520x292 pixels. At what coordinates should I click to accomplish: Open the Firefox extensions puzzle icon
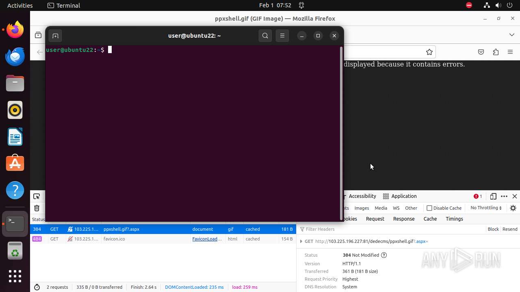(496, 52)
